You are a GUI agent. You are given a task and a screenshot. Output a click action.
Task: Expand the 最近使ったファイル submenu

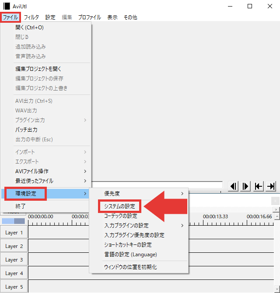tap(46, 181)
